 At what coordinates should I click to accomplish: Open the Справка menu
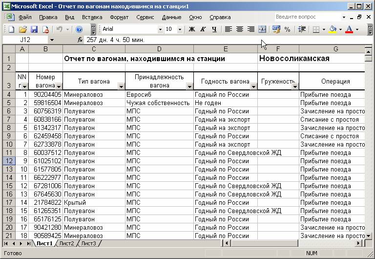220,17
